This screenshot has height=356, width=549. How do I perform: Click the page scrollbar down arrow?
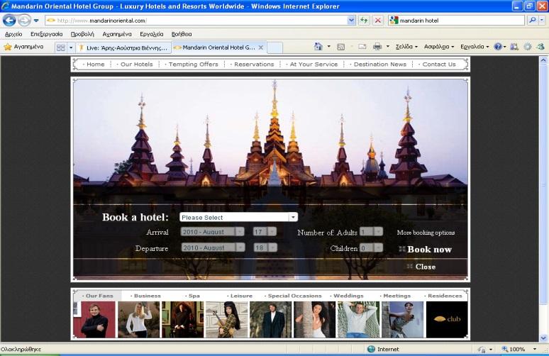(x=543, y=338)
